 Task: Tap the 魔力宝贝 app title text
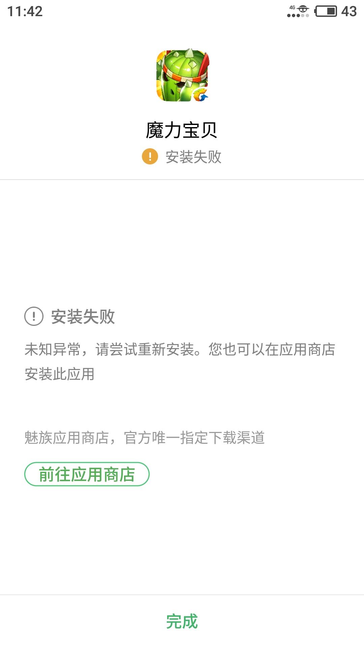182,130
